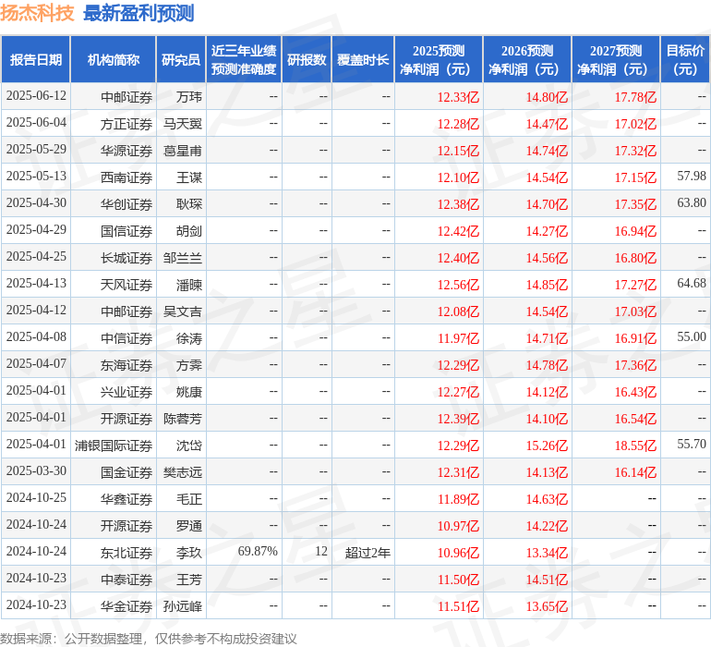Click analyst name 孙远峰
The width and height of the screenshot is (711, 647).
click(182, 606)
